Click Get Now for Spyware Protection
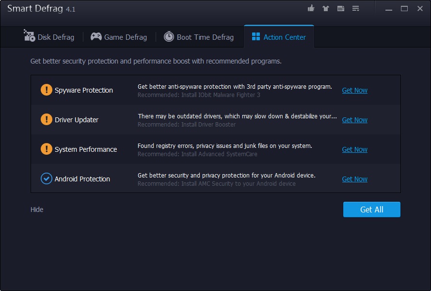The width and height of the screenshot is (431, 291). tap(354, 90)
